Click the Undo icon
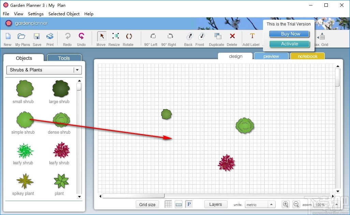The height and width of the screenshot is (215, 350). (82, 37)
